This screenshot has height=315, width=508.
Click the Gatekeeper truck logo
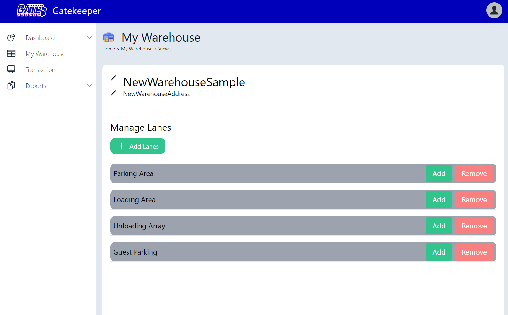[32, 11]
